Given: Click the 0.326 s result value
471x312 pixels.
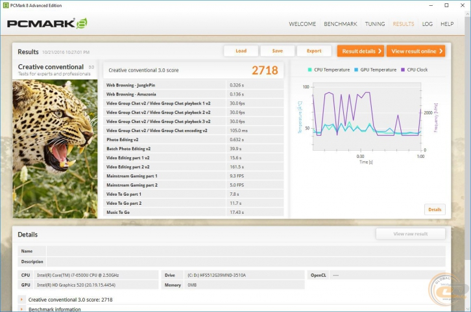Looking at the screenshot, I should (x=237, y=85).
